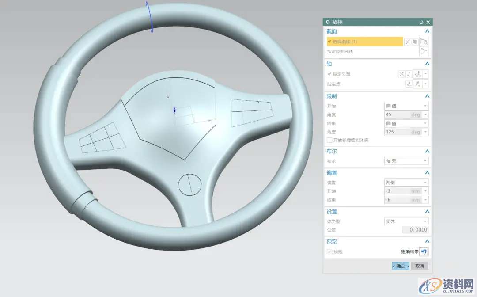Open the 偏置 dropdown showing 两侧
Image resolution: width=477 pixels, height=297 pixels.
click(406, 183)
